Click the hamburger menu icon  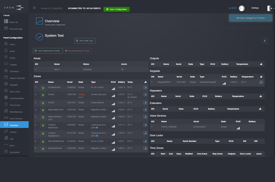[x=34, y=8]
